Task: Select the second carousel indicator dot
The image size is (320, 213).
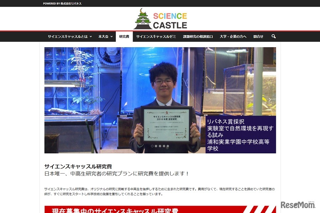Action: [x=156, y=146]
